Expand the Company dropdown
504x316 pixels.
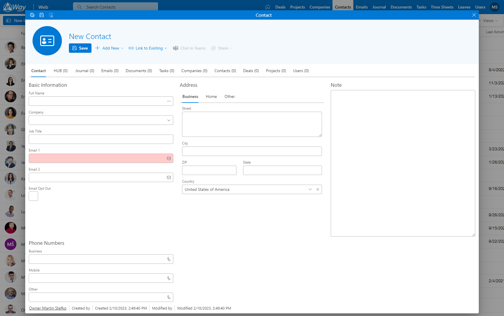(169, 120)
